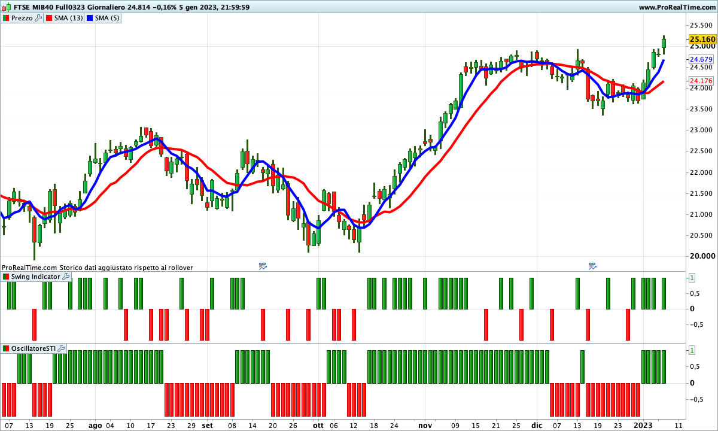Select the OscillatoreSTI panel label

[34, 348]
